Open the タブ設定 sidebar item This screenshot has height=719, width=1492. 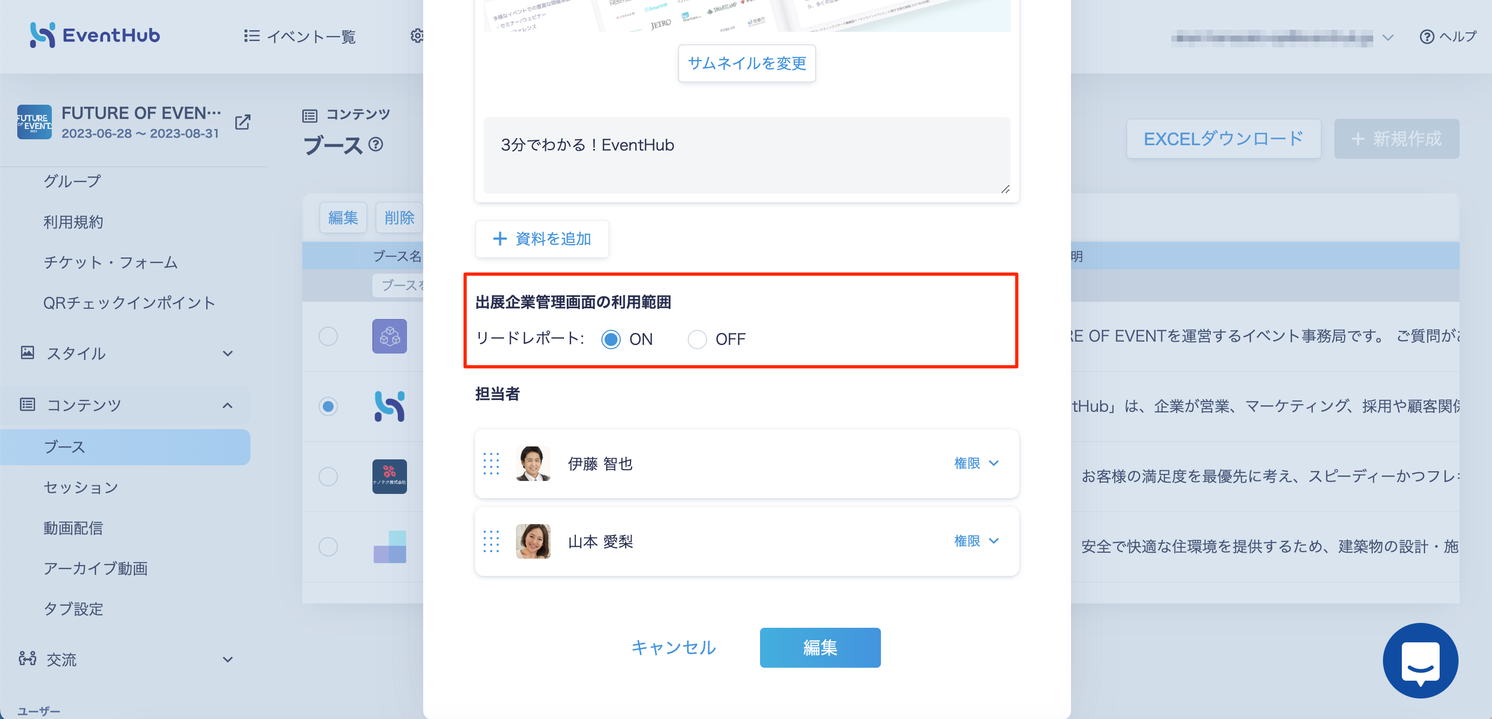[73, 609]
